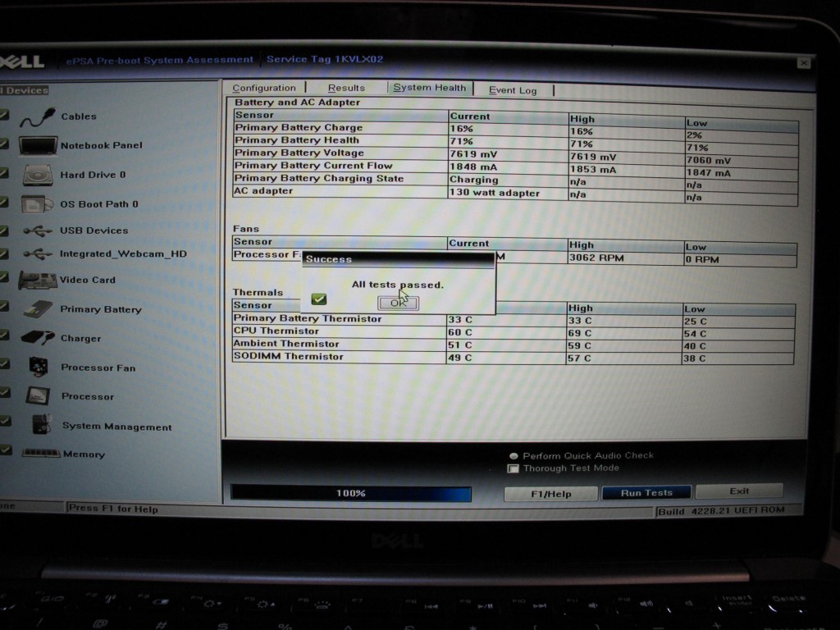
Task: Open the Results tab
Action: tap(346, 88)
